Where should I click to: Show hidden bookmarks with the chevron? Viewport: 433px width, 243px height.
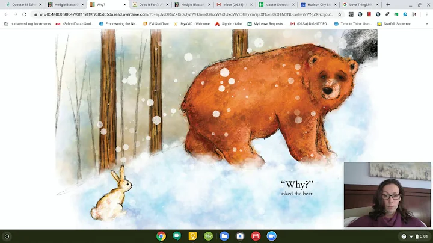coord(426,23)
